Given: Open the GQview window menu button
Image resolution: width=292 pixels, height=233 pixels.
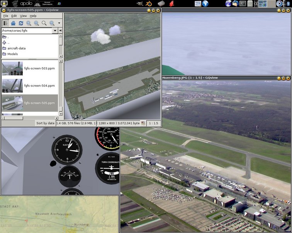Looking at the screenshot, I should pyautogui.click(x=4, y=10).
